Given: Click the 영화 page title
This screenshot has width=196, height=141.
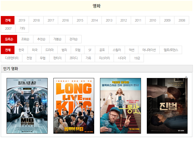Looking at the screenshot, I should [97, 6].
